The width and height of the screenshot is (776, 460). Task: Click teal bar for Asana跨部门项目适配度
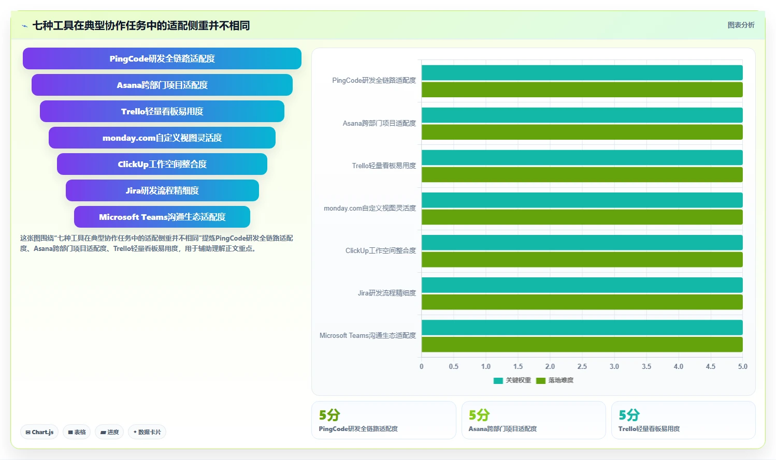(x=582, y=115)
